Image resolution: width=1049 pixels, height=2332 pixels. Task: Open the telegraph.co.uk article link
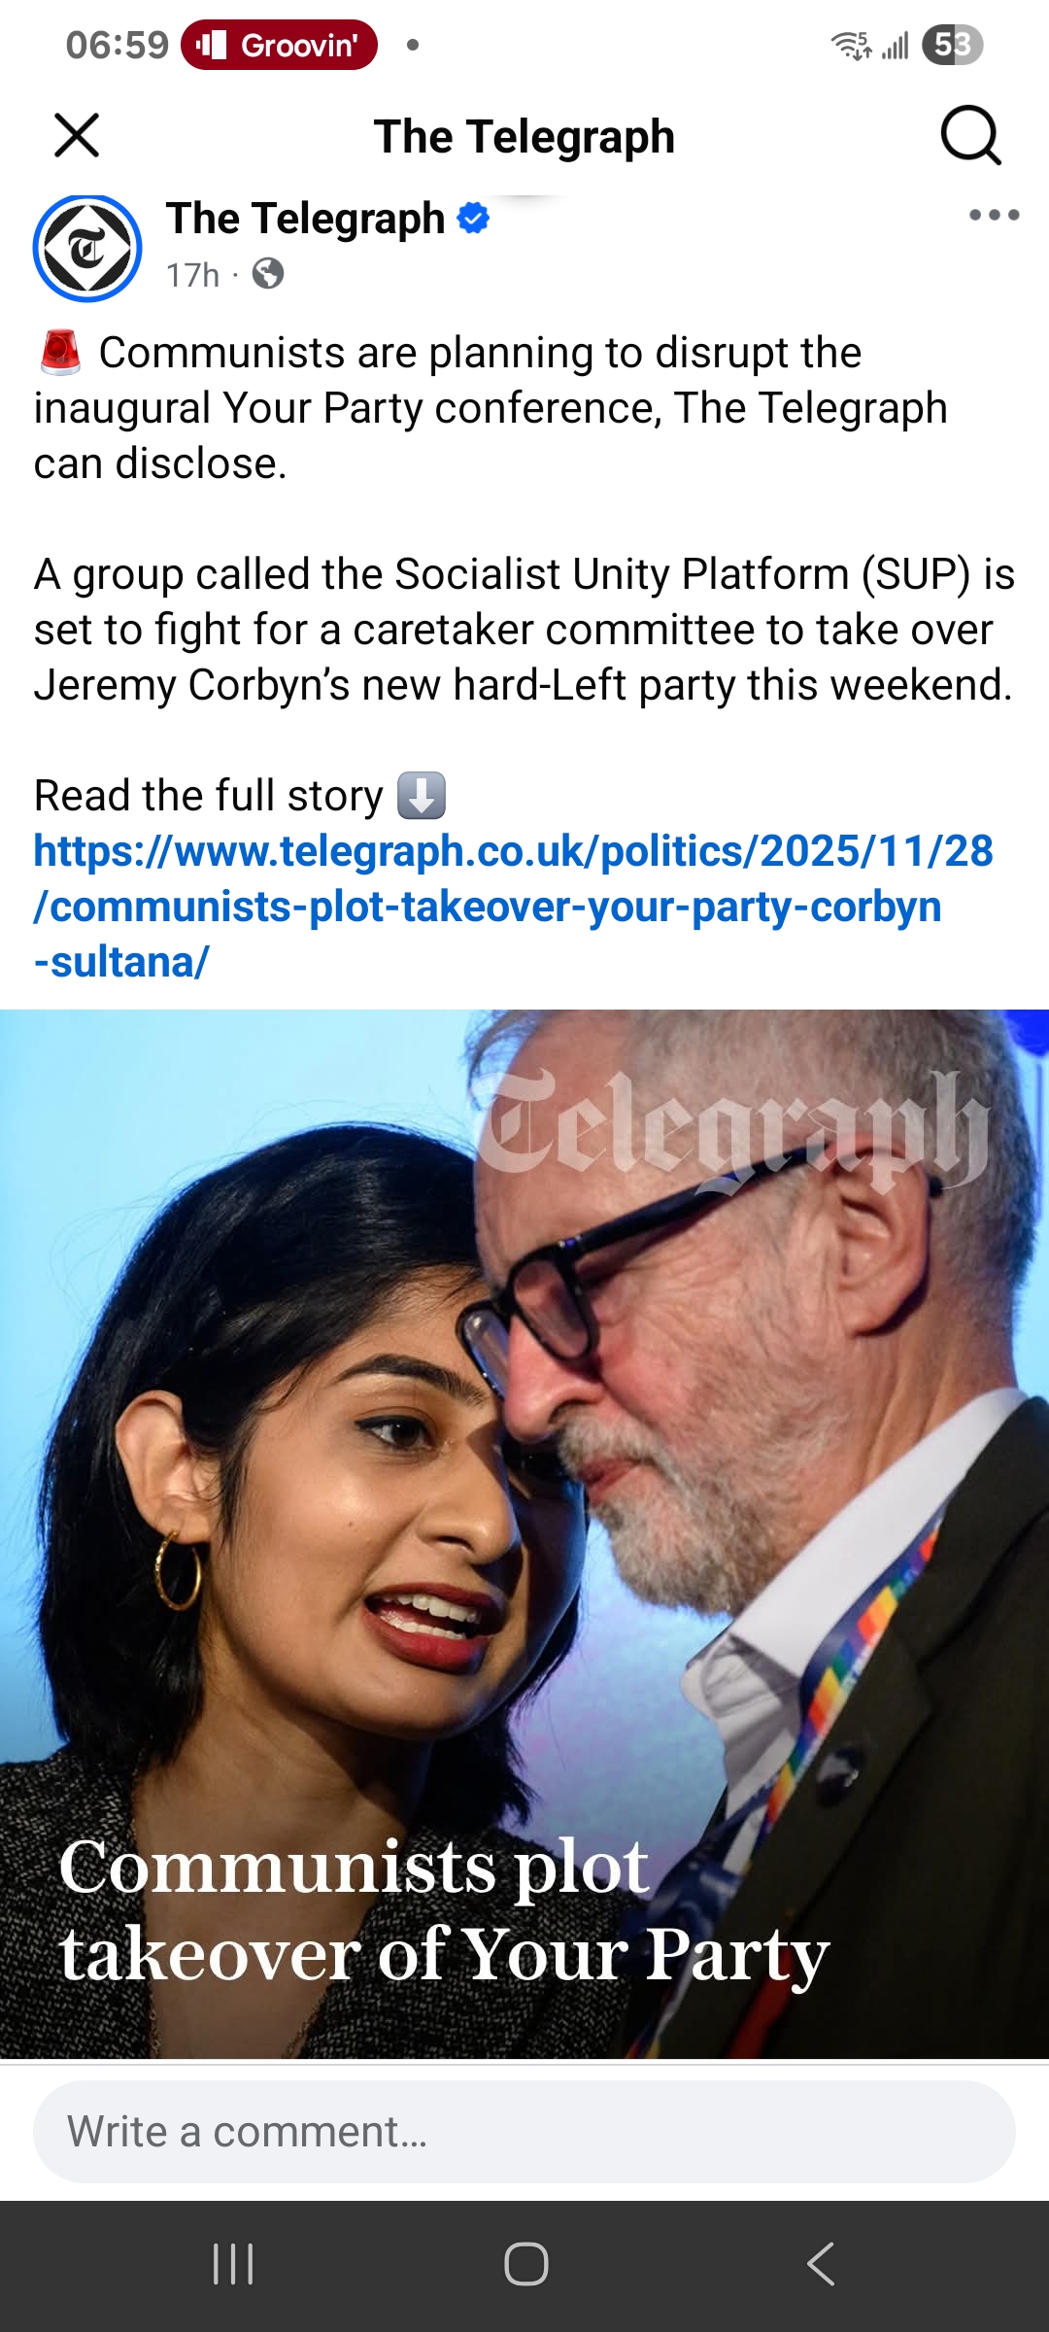coord(513,906)
